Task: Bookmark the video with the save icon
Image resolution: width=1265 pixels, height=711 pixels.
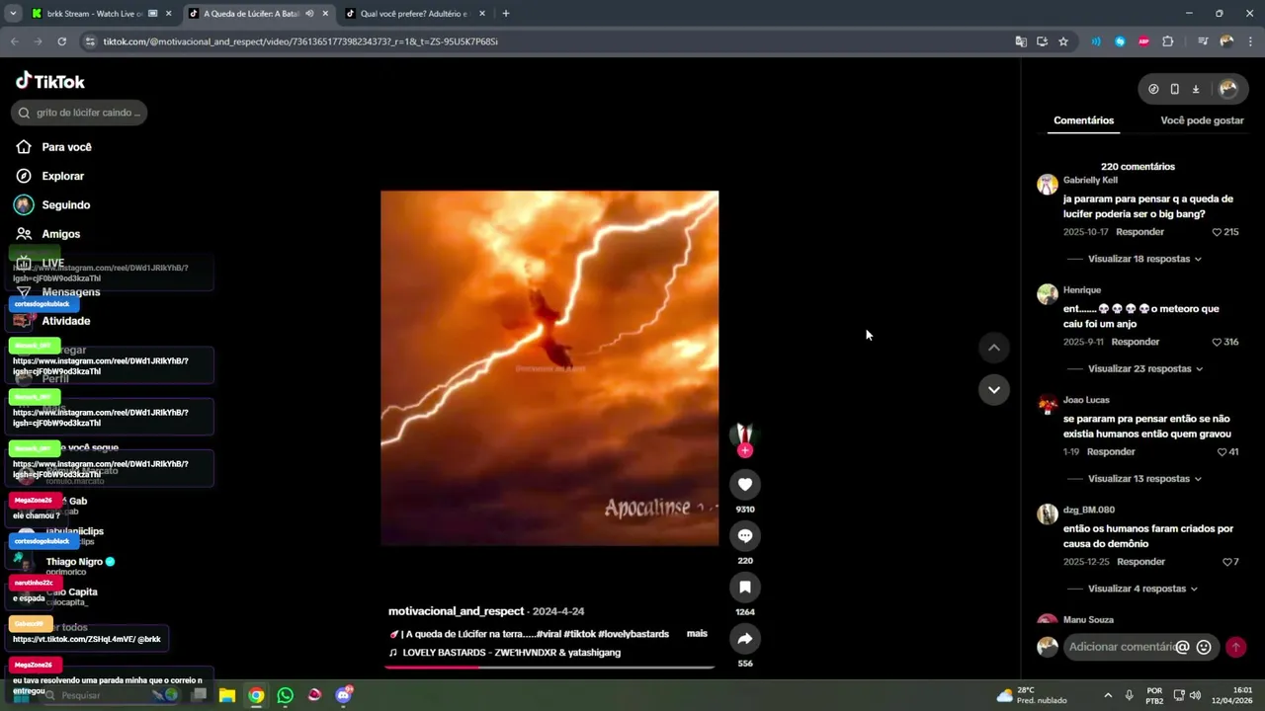Action: tap(745, 587)
